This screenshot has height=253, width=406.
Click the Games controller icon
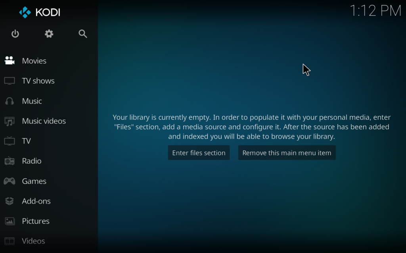[x=10, y=181]
